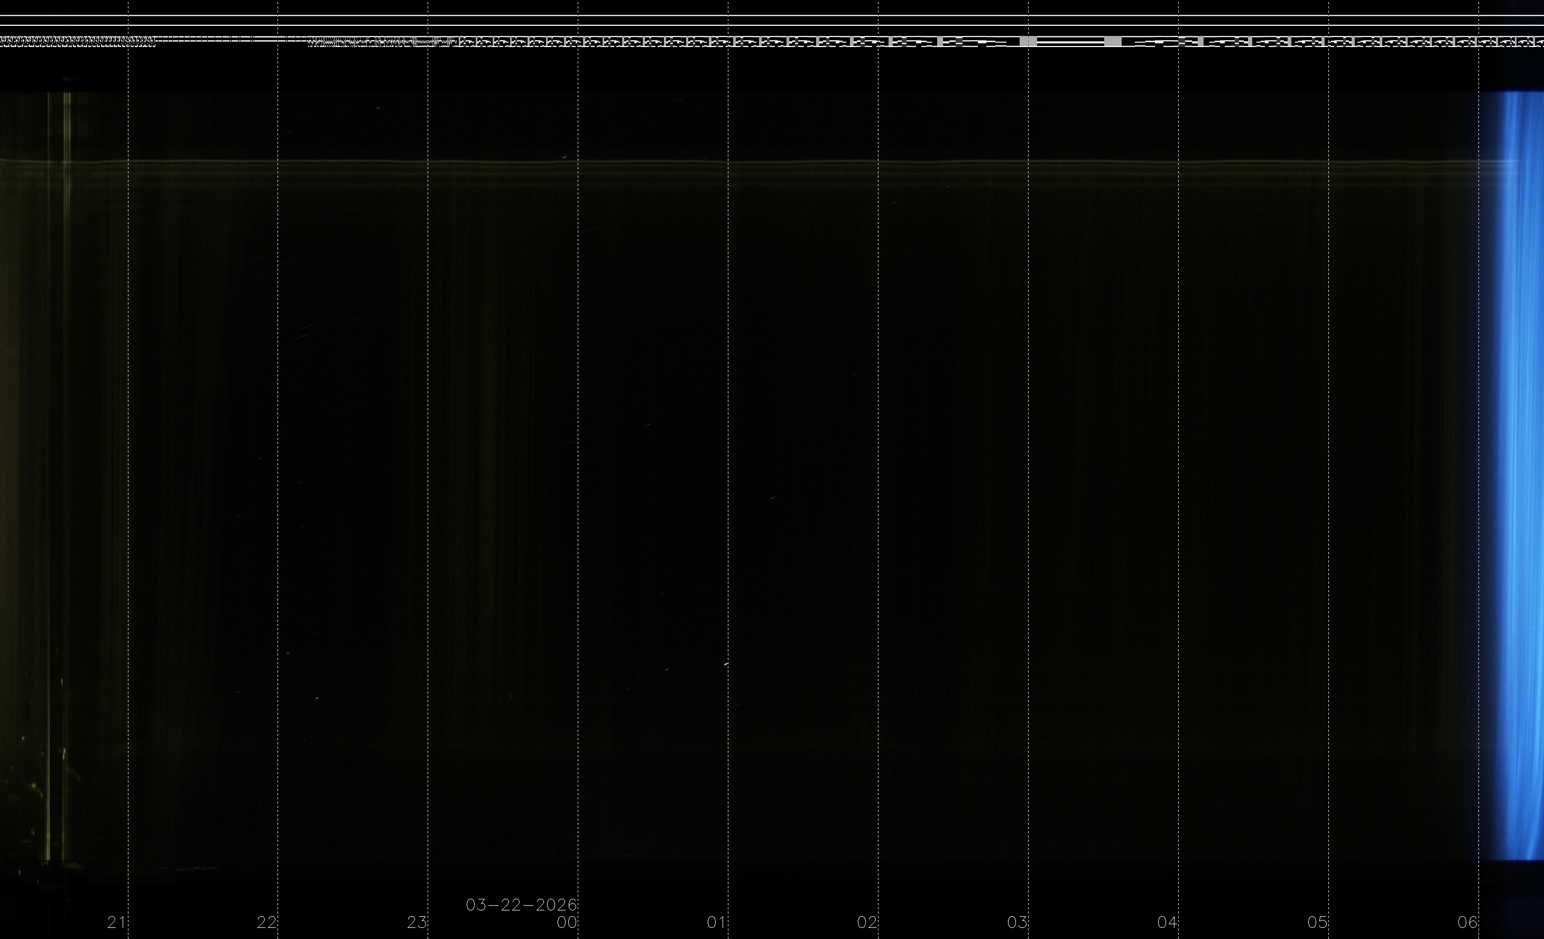Click the second gray block in top strip

pos(1112,41)
